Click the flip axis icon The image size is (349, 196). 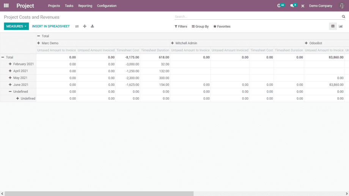77,26
